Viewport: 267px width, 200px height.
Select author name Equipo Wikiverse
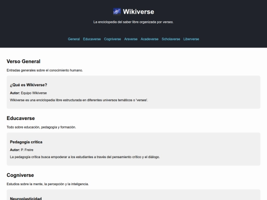pos(34,93)
